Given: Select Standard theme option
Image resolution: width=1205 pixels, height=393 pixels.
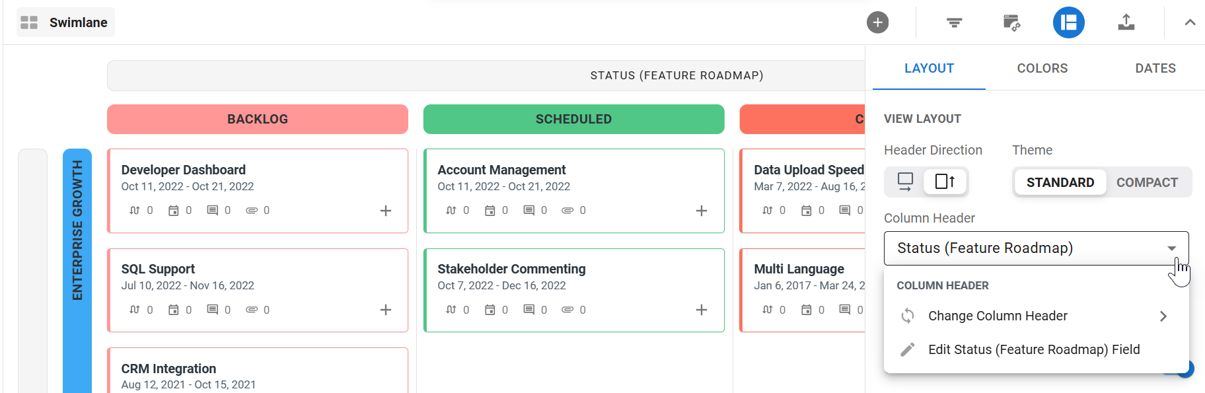Looking at the screenshot, I should coord(1060,182).
